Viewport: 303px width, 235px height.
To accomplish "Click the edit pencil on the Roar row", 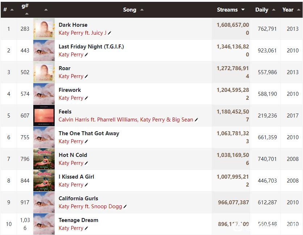I will coord(87,76).
